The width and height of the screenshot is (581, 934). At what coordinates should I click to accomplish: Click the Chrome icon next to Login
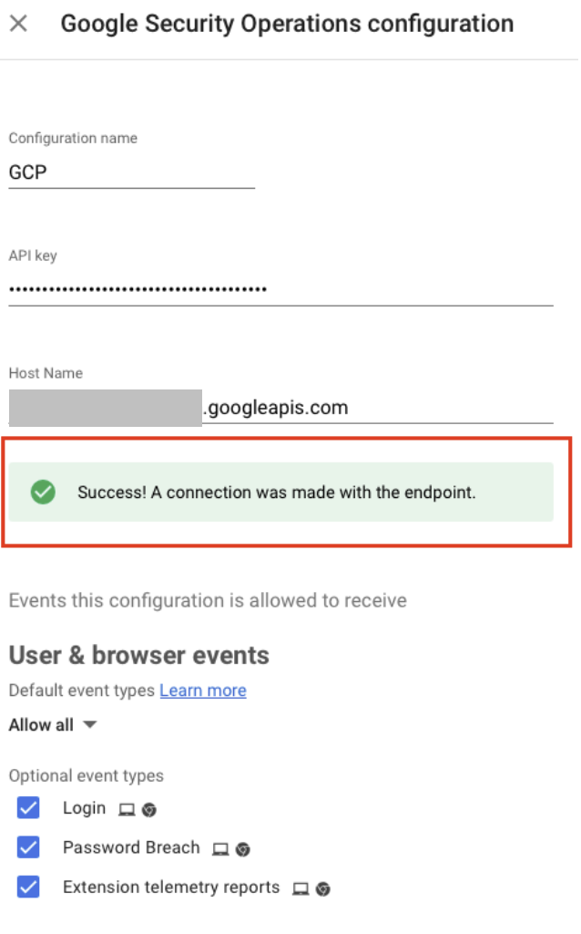click(x=150, y=810)
